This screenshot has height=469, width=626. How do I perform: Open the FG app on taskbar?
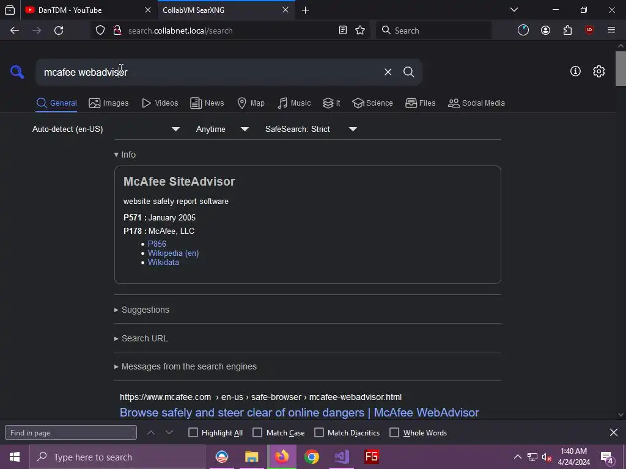371,457
